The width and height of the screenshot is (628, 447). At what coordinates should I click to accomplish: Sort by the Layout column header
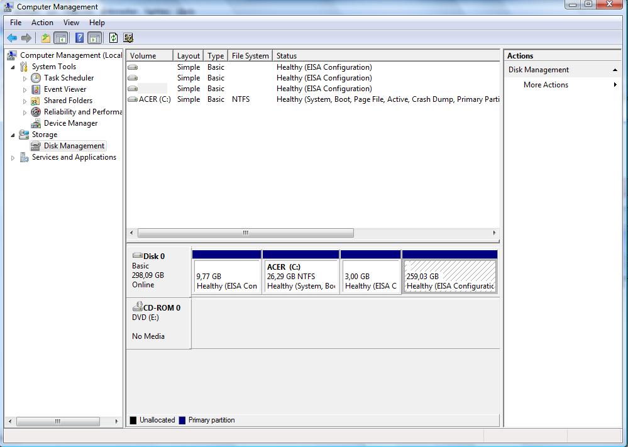(x=188, y=56)
